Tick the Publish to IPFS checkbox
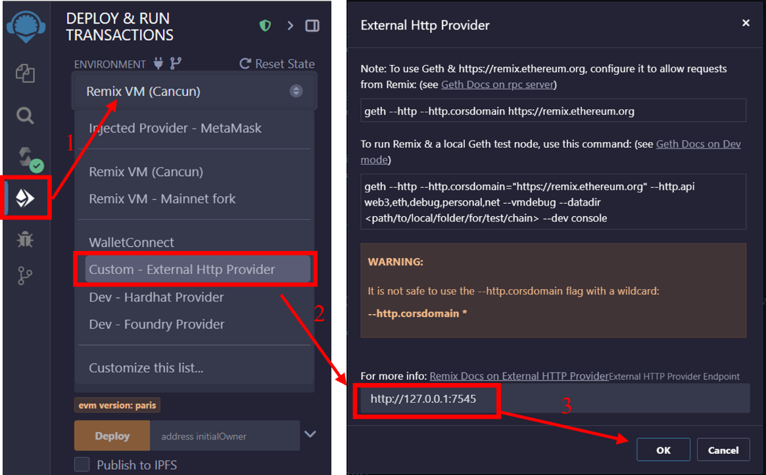 pyautogui.click(x=82, y=464)
